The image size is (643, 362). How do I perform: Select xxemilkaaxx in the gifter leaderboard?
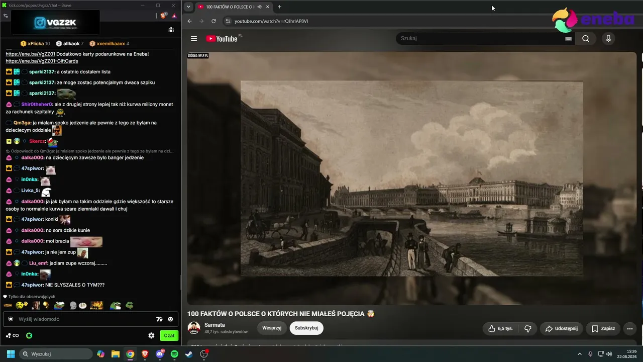tap(110, 44)
